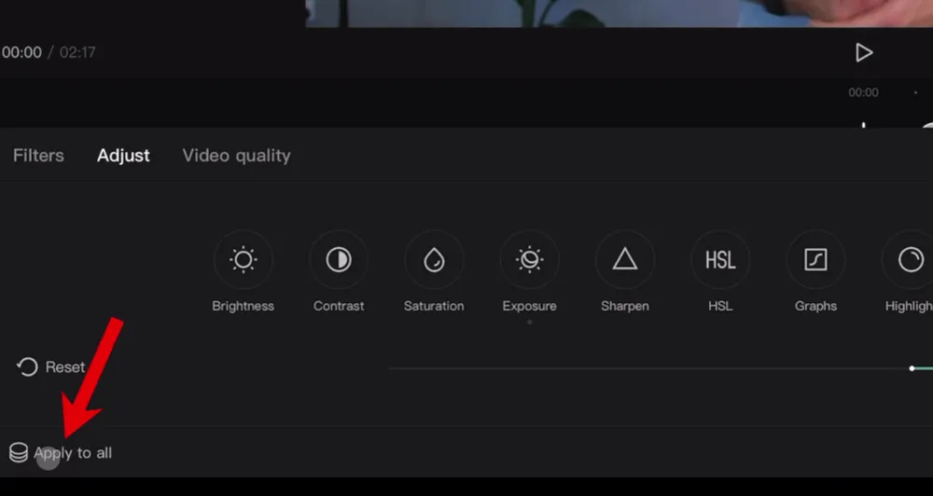Open the HSL color adjustment

[720, 260]
